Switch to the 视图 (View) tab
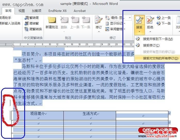Image resolution: width=180 pixels, height=140 pixels. coord(22,11)
